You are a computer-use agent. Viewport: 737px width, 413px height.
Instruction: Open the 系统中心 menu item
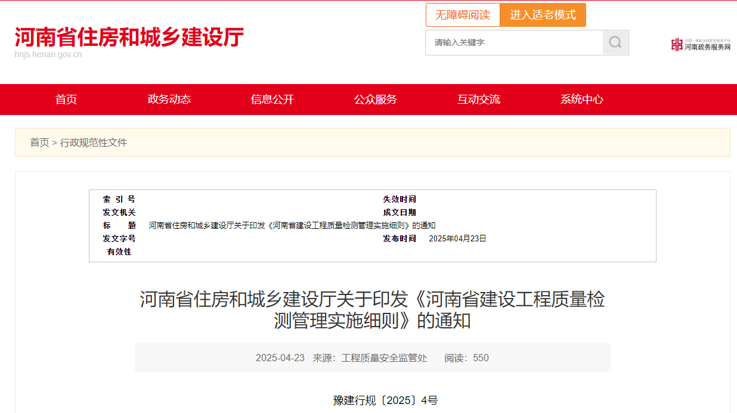(581, 100)
